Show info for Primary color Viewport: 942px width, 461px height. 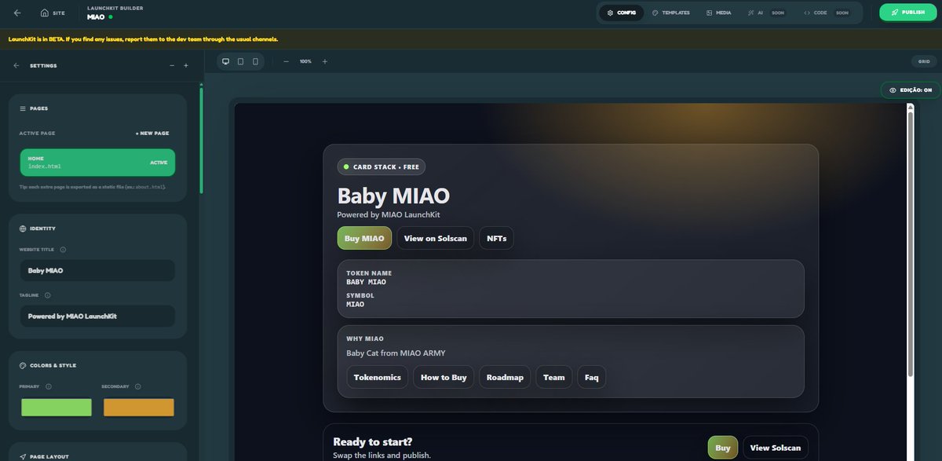[49, 386]
